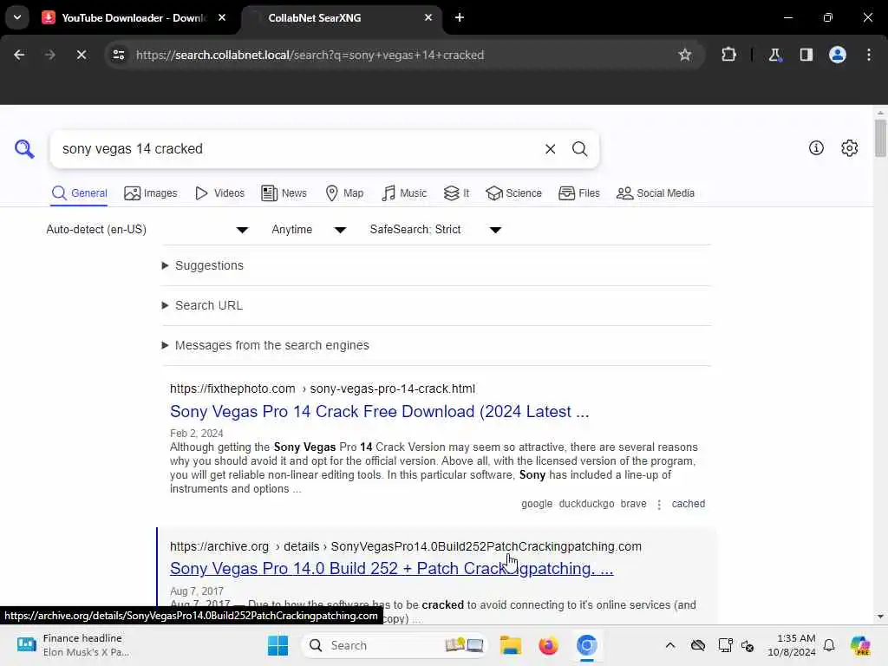Open clock showing 1:35 AM
This screenshot has height=666, width=888.
tap(792, 645)
